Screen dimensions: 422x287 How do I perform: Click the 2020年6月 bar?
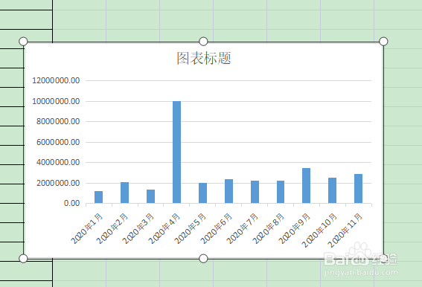[x=228, y=191]
